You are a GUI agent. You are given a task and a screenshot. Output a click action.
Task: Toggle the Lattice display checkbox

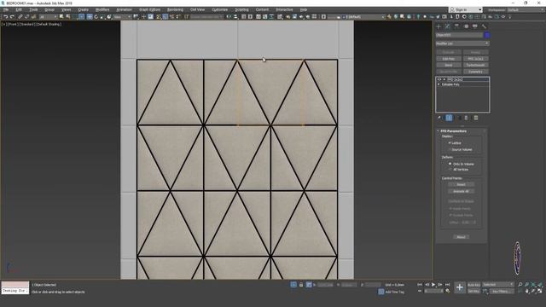click(450, 143)
